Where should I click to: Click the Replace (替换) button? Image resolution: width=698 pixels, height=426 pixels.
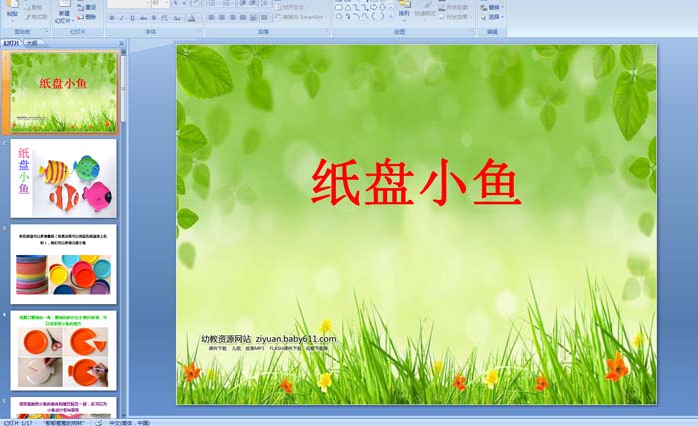(492, 8)
